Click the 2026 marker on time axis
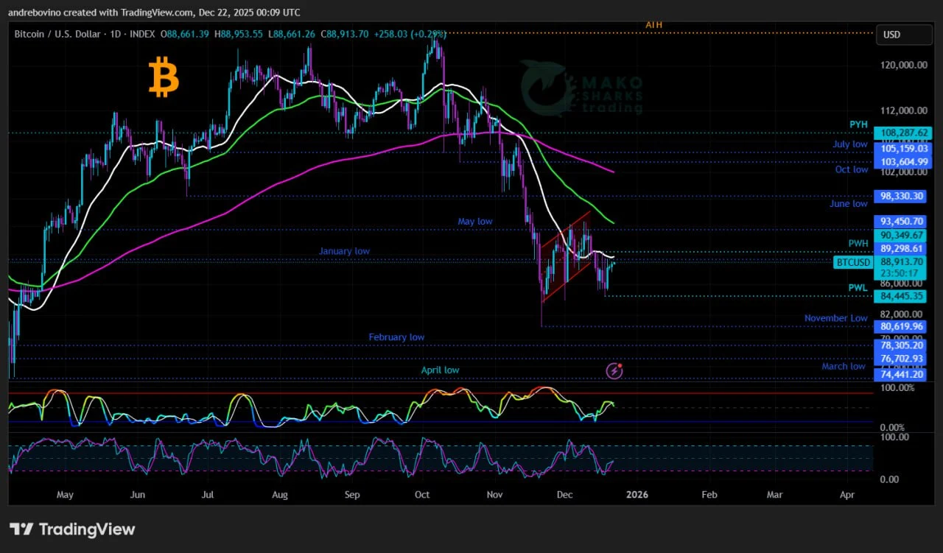This screenshot has width=943, height=553. tap(637, 495)
